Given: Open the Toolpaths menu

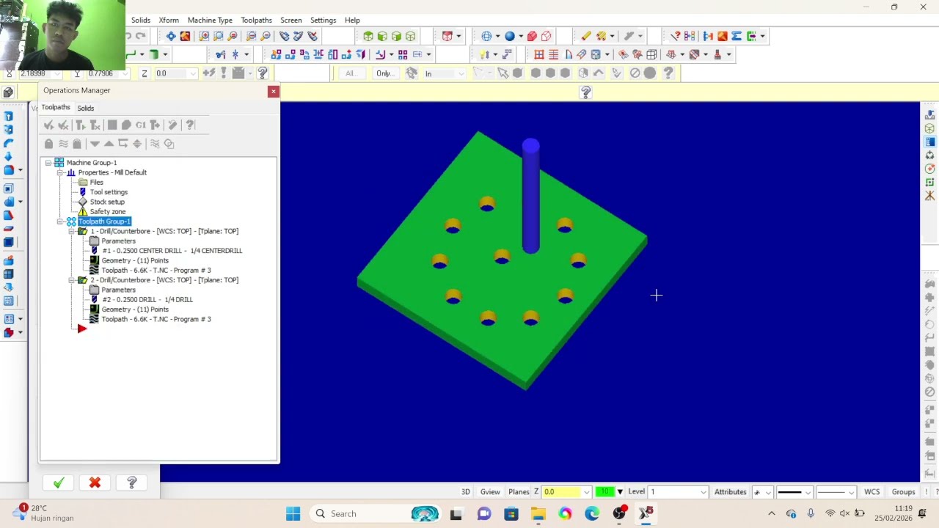Looking at the screenshot, I should pyautogui.click(x=256, y=21).
